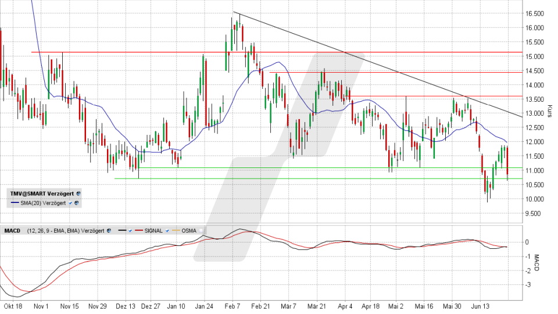Click the Okt 18 date axis label
The width and height of the screenshot is (558, 314).
(13, 306)
